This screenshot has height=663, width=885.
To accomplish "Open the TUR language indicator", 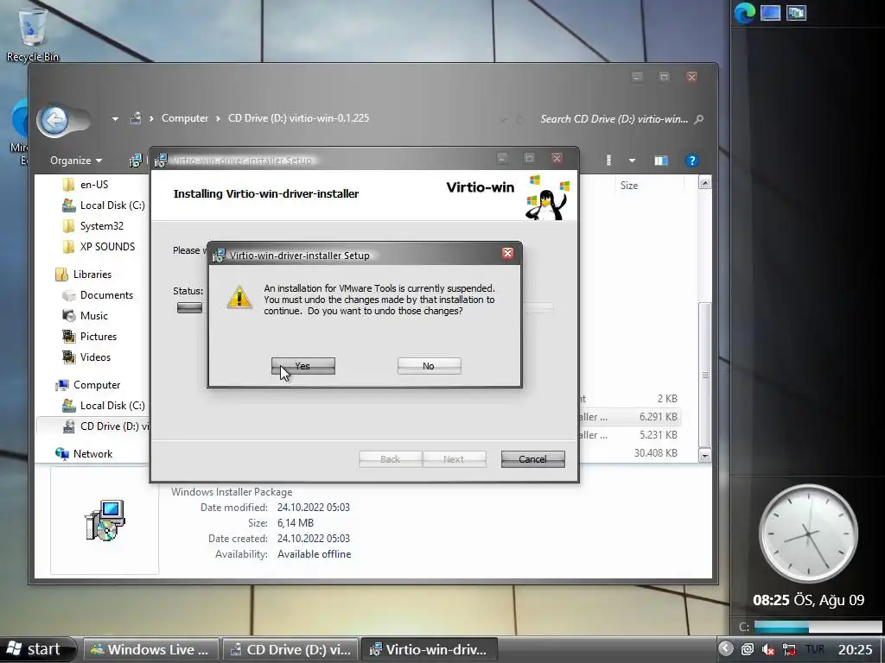I will (x=815, y=650).
